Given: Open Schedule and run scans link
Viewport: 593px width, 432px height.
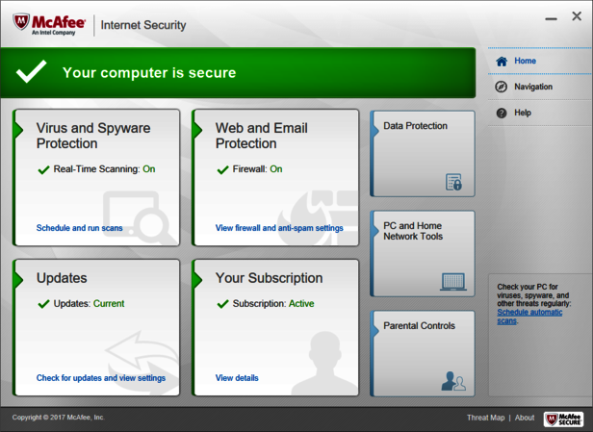Looking at the screenshot, I should [x=80, y=229].
